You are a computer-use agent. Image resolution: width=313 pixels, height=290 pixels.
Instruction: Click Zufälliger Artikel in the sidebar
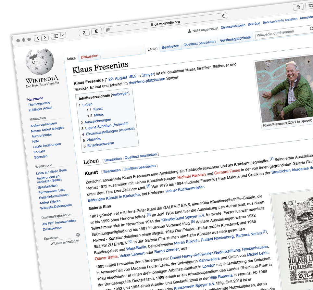(x=40, y=109)
